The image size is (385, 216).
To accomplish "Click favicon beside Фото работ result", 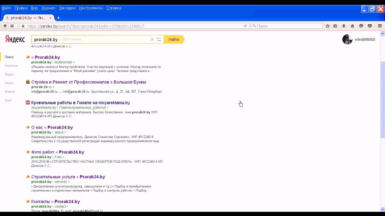I will point(28,152).
